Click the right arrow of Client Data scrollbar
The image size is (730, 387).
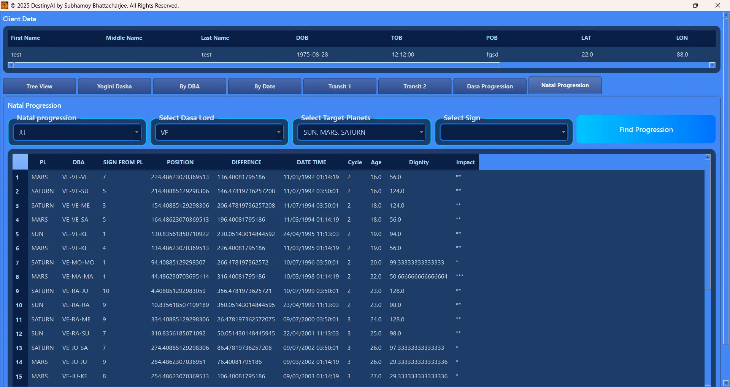(713, 65)
